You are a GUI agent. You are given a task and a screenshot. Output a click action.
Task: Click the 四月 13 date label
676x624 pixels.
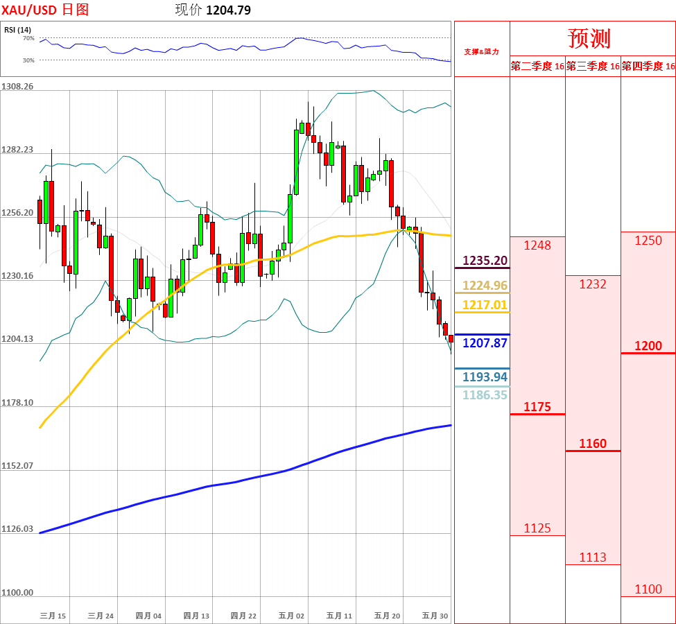tap(196, 616)
